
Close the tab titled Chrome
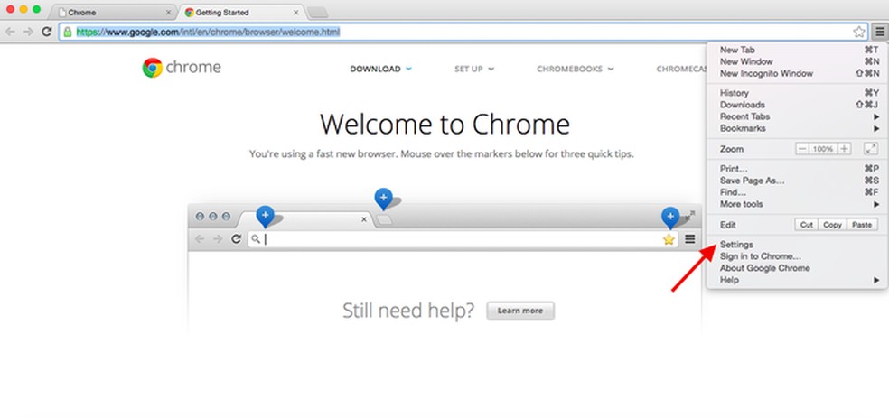168,12
